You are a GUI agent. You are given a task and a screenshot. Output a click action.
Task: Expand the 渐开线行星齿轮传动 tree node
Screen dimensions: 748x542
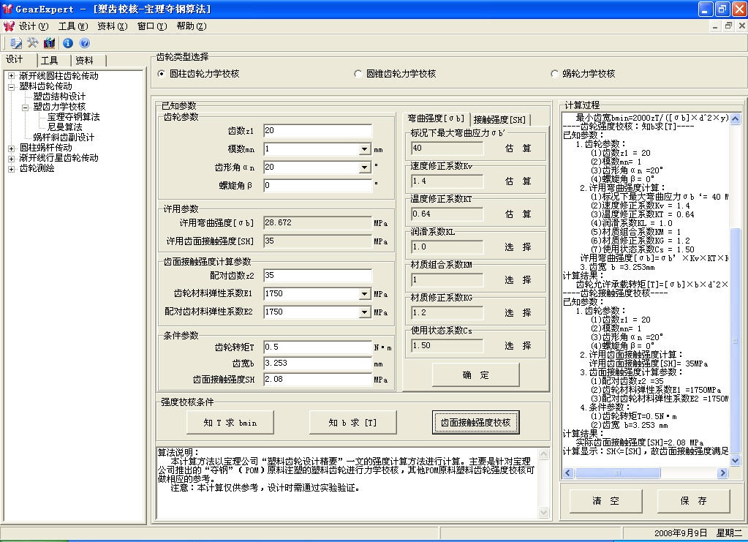coord(12,159)
